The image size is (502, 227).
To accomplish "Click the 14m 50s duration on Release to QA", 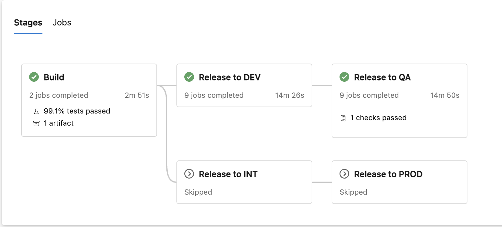I will 445,95.
